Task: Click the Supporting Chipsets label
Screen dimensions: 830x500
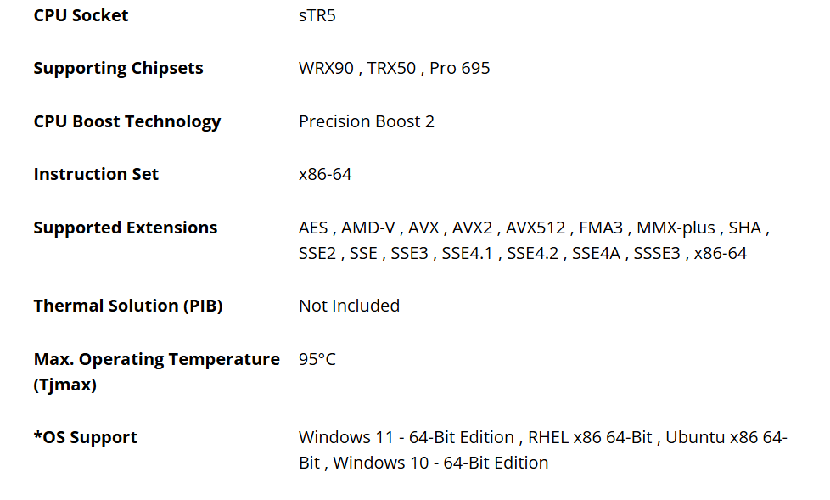Action: point(118,68)
